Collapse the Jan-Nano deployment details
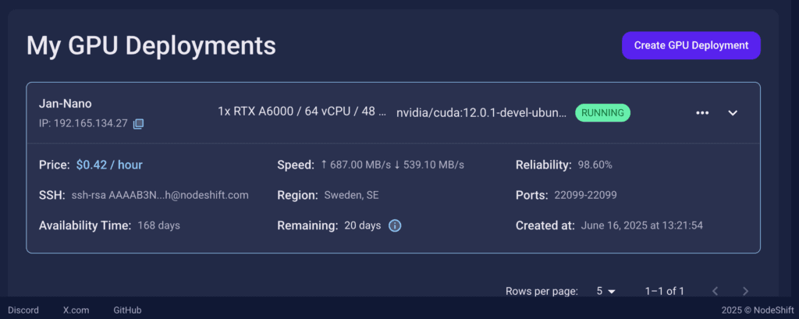The width and height of the screenshot is (799, 319). coord(733,113)
